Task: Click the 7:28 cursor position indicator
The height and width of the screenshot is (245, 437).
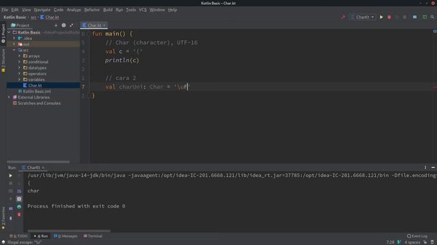Action: click(390, 242)
